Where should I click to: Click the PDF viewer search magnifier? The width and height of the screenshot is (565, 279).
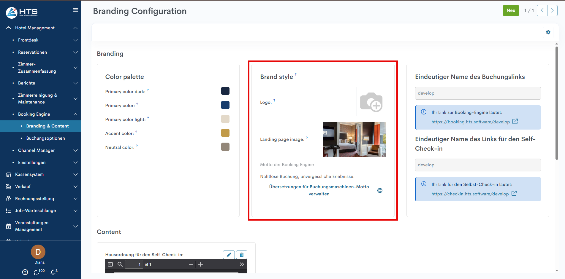120,264
